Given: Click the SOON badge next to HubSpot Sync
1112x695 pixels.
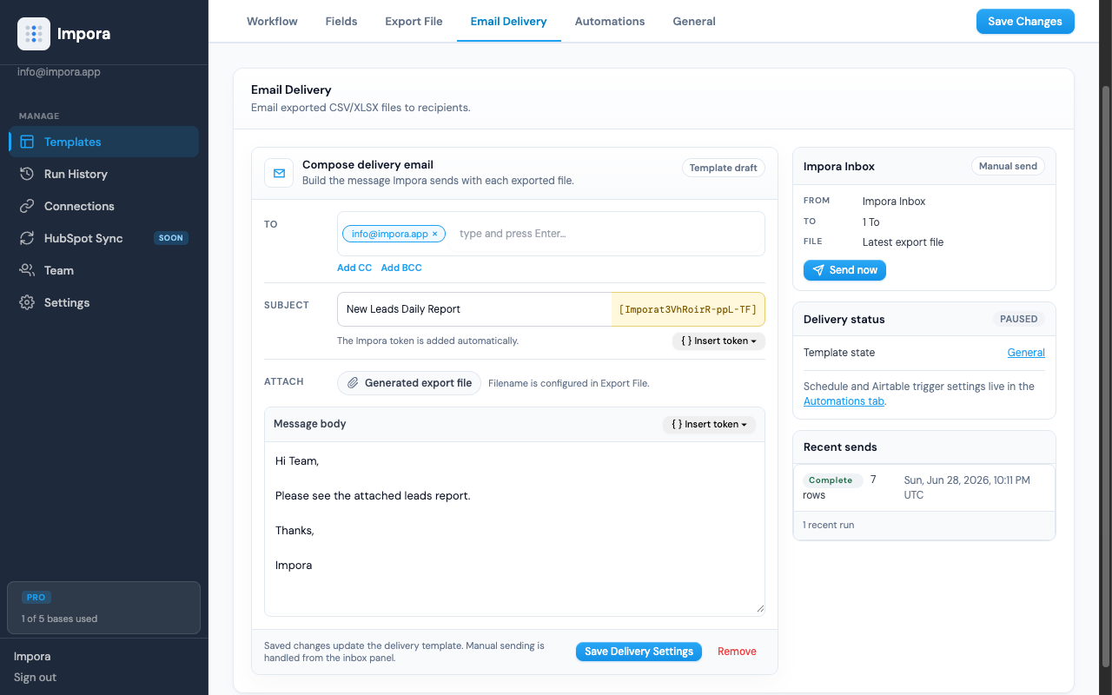Looking at the screenshot, I should coord(171,238).
